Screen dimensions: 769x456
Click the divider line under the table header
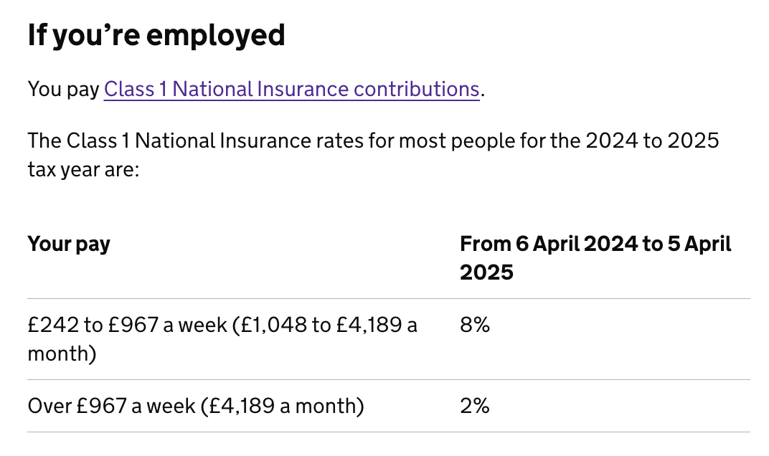[x=388, y=298]
